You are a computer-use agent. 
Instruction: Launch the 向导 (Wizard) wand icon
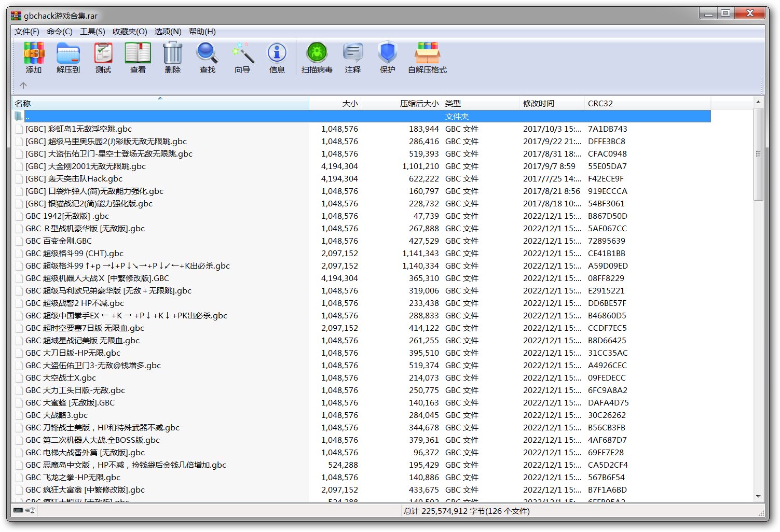242,53
